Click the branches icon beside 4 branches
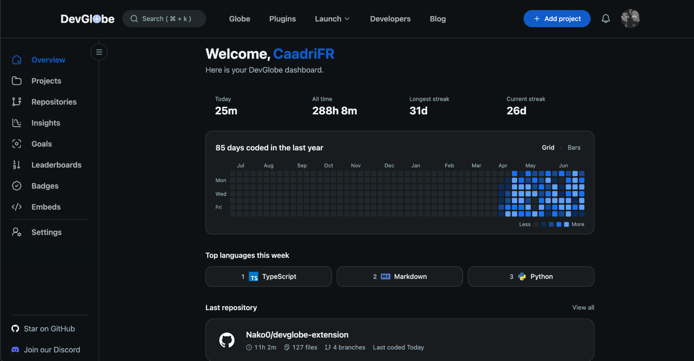Screen dimensions: 694x361 click(328, 347)
